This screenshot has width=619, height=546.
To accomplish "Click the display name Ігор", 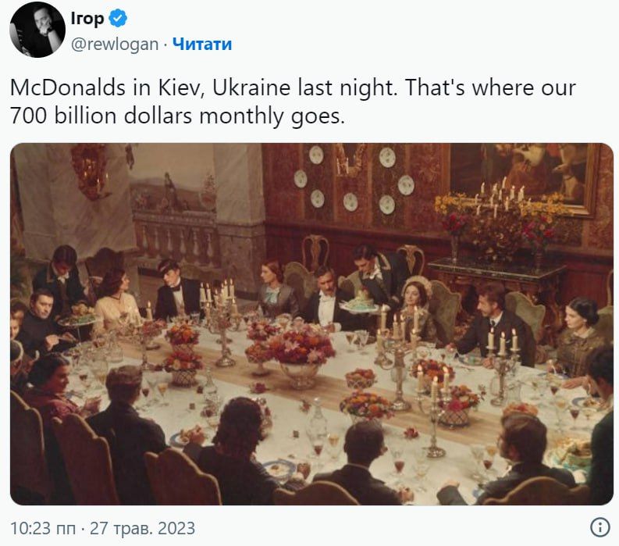I will click(87, 19).
